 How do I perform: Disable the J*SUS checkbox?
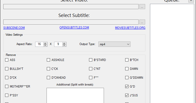click(x=127, y=95)
